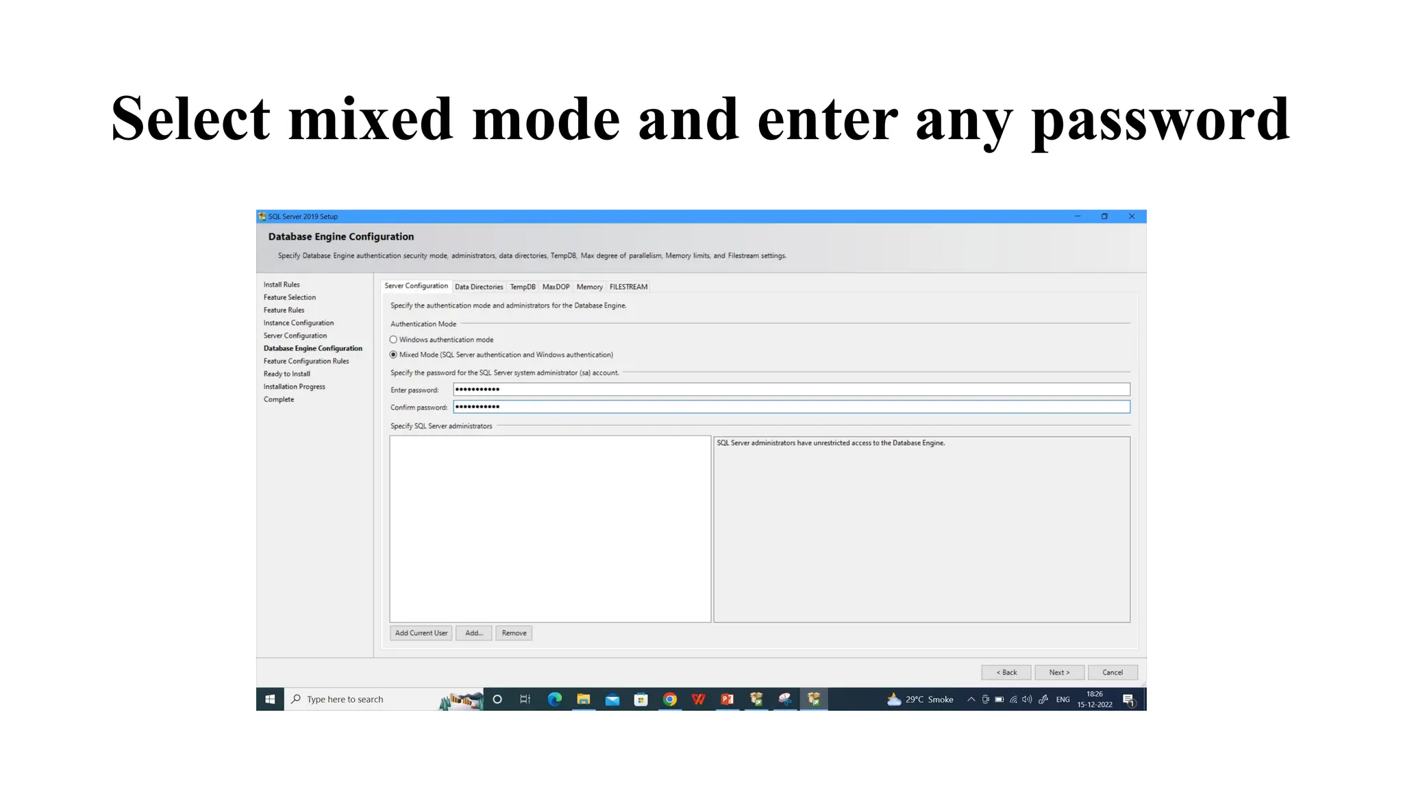
Task: Close the SQL Server 2019 Setup window
Action: click(x=1132, y=216)
